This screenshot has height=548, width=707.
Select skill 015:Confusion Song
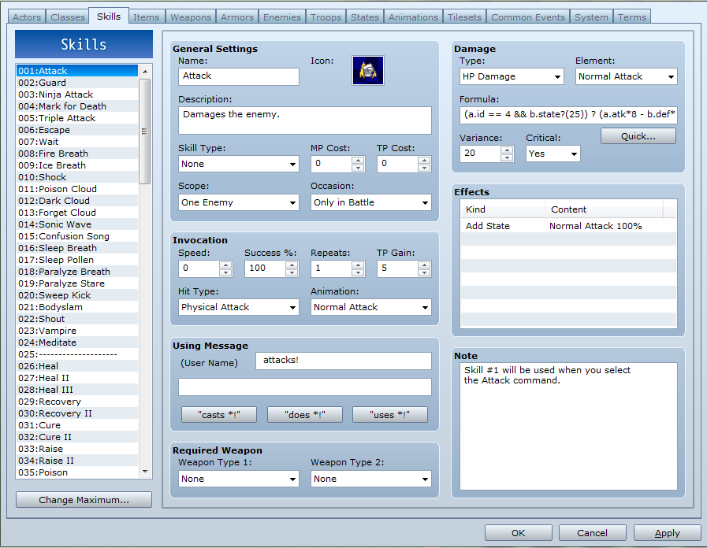pyautogui.click(x=77, y=236)
